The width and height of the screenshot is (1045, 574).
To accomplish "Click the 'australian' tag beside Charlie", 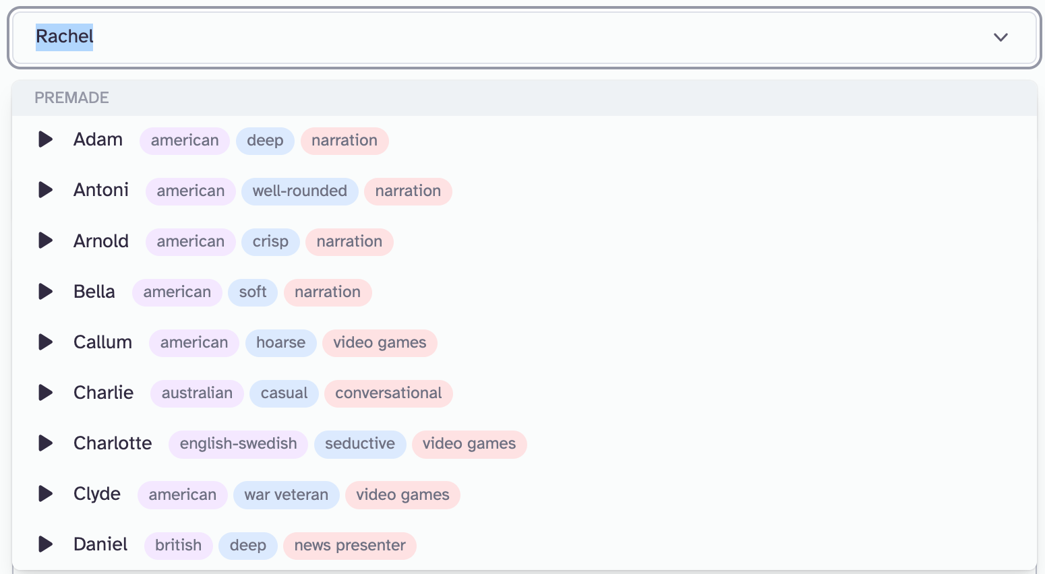I will point(196,393).
